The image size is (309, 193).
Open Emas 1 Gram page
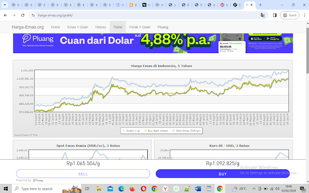pos(78,27)
